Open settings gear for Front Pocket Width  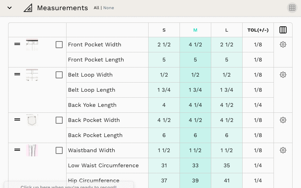coord(283,45)
